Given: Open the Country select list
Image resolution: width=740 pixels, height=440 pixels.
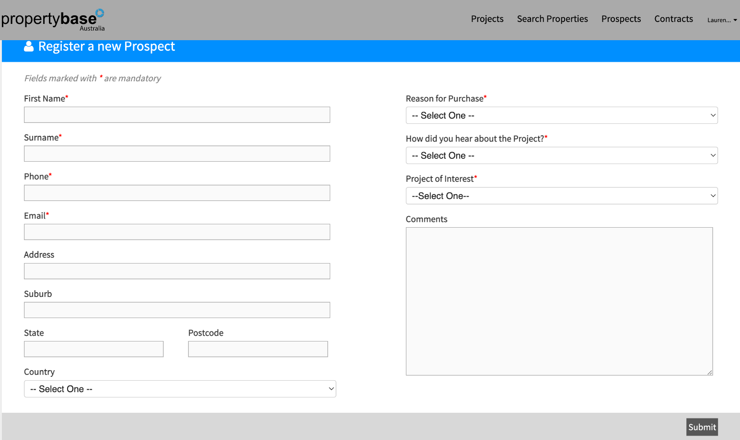Looking at the screenshot, I should [x=180, y=389].
